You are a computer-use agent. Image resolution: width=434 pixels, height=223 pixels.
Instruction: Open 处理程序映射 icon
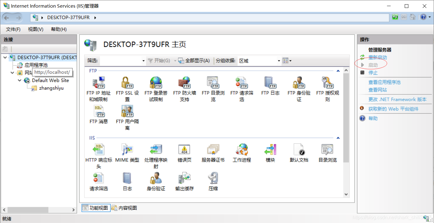pyautogui.click(x=156, y=149)
